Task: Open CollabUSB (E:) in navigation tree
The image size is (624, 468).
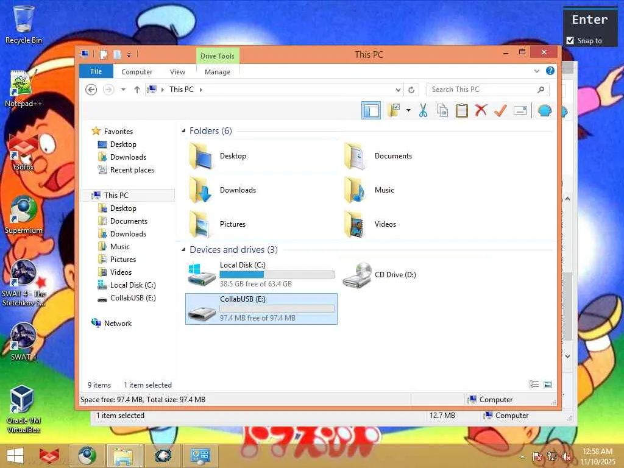Action: (132, 297)
